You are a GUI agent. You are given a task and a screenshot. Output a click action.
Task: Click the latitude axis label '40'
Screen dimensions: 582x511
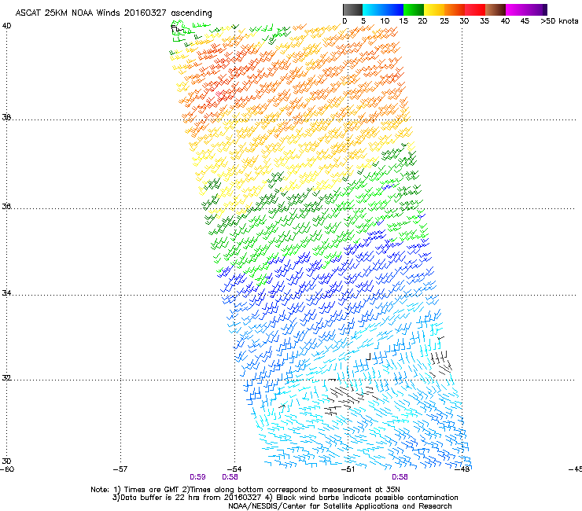point(7,26)
